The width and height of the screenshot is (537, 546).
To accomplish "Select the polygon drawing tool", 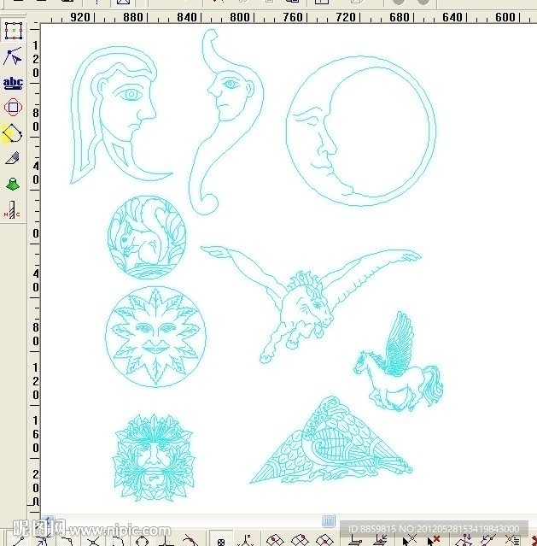I will (x=13, y=133).
